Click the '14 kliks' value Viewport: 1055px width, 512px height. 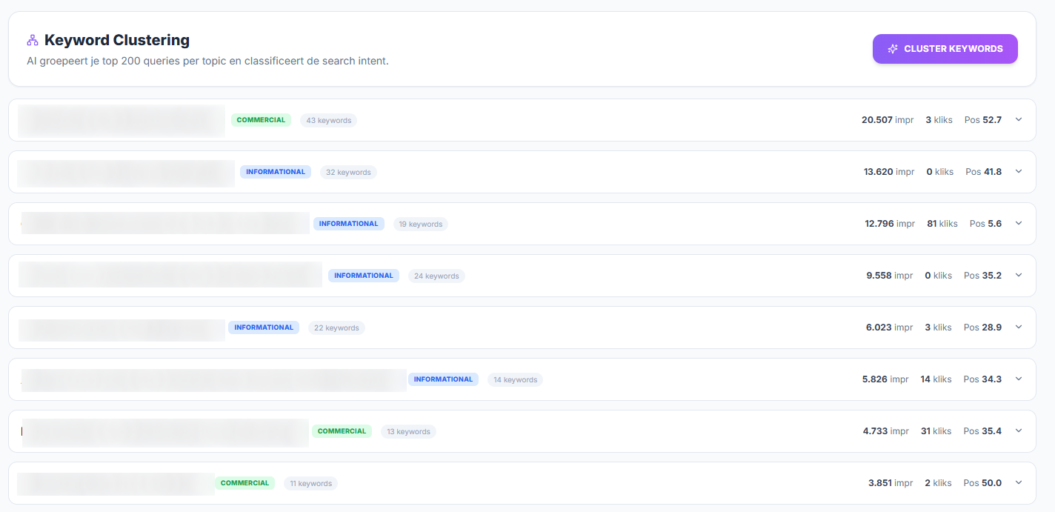point(936,379)
